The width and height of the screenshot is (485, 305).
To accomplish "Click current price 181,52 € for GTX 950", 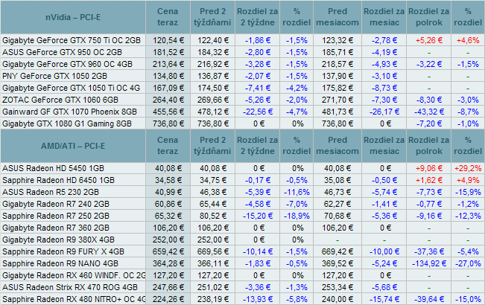I will (x=168, y=52).
